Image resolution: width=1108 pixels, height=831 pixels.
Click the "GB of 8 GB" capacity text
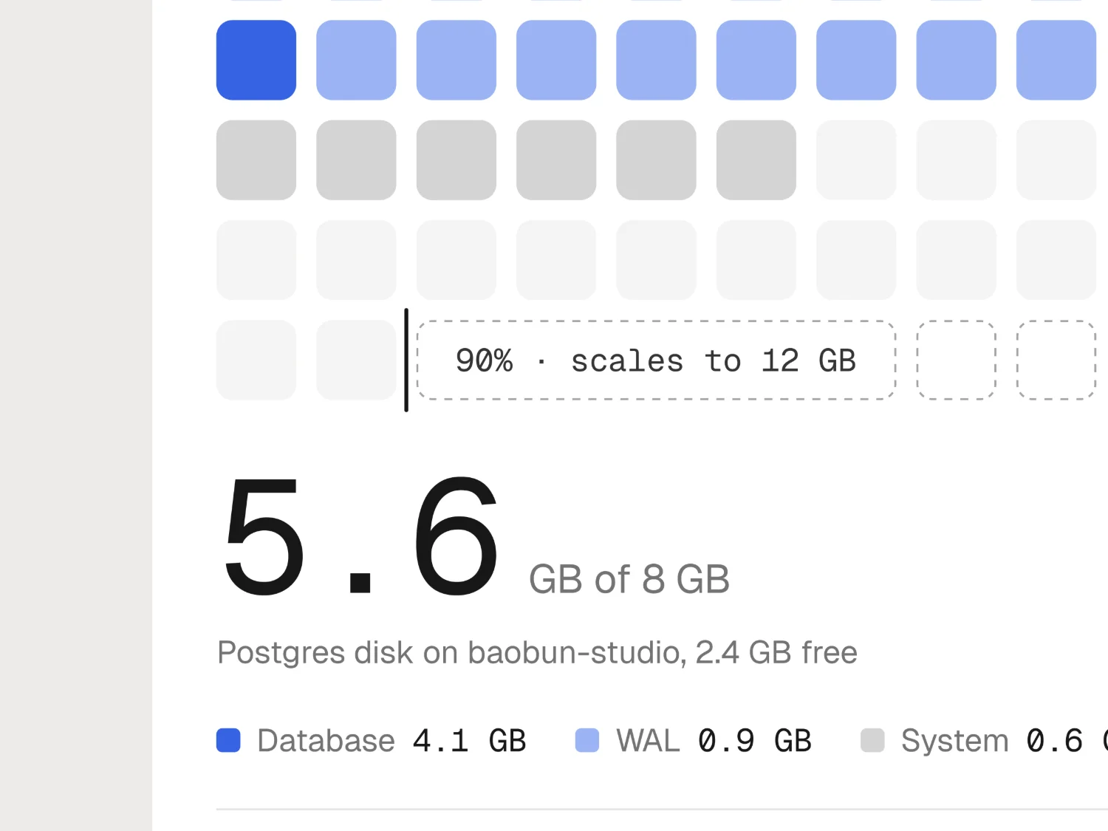tap(629, 579)
